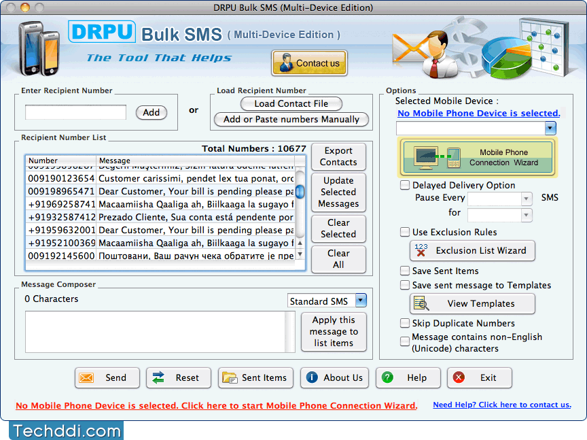Screen dimensions: 587x440
Task: Click the Sent Items folder icon
Action: coord(230,378)
